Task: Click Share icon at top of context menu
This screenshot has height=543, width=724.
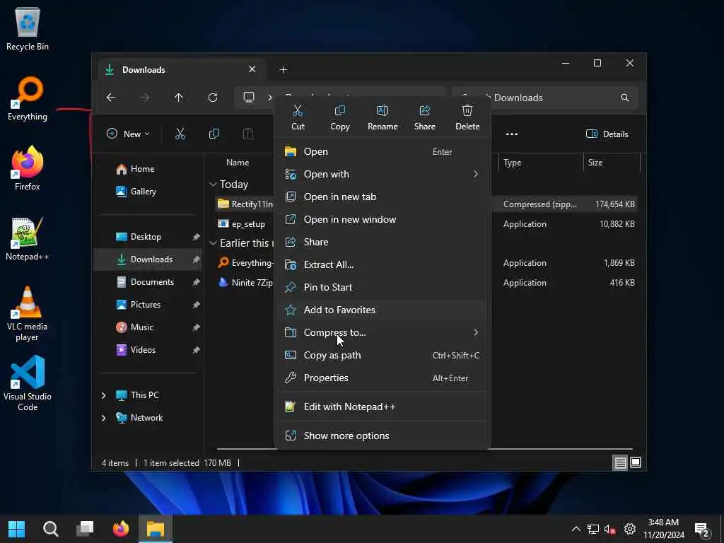Action: (x=424, y=117)
